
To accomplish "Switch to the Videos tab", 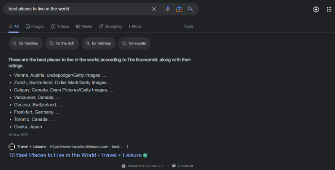I will tap(60, 26).
